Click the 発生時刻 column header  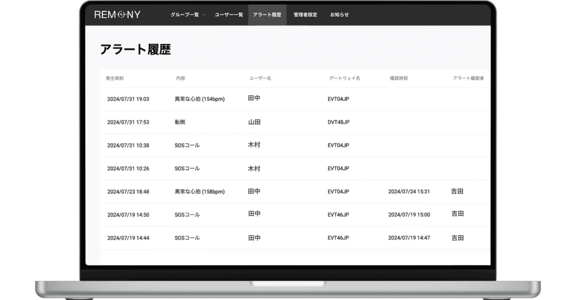click(114, 78)
